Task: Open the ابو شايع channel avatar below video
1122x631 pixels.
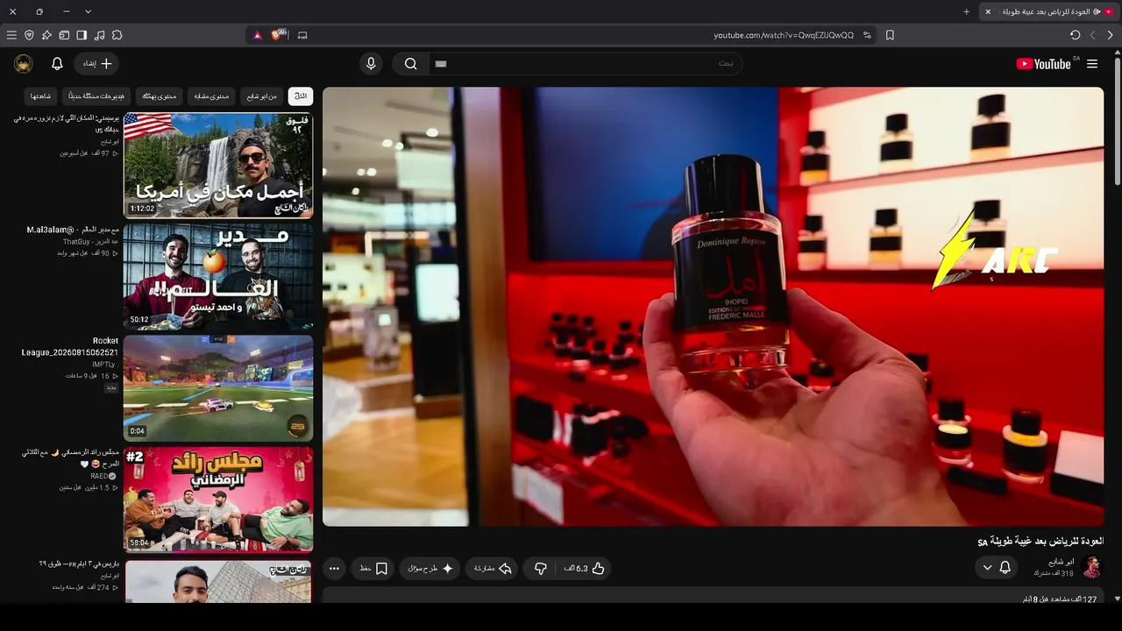Action: (x=1091, y=567)
